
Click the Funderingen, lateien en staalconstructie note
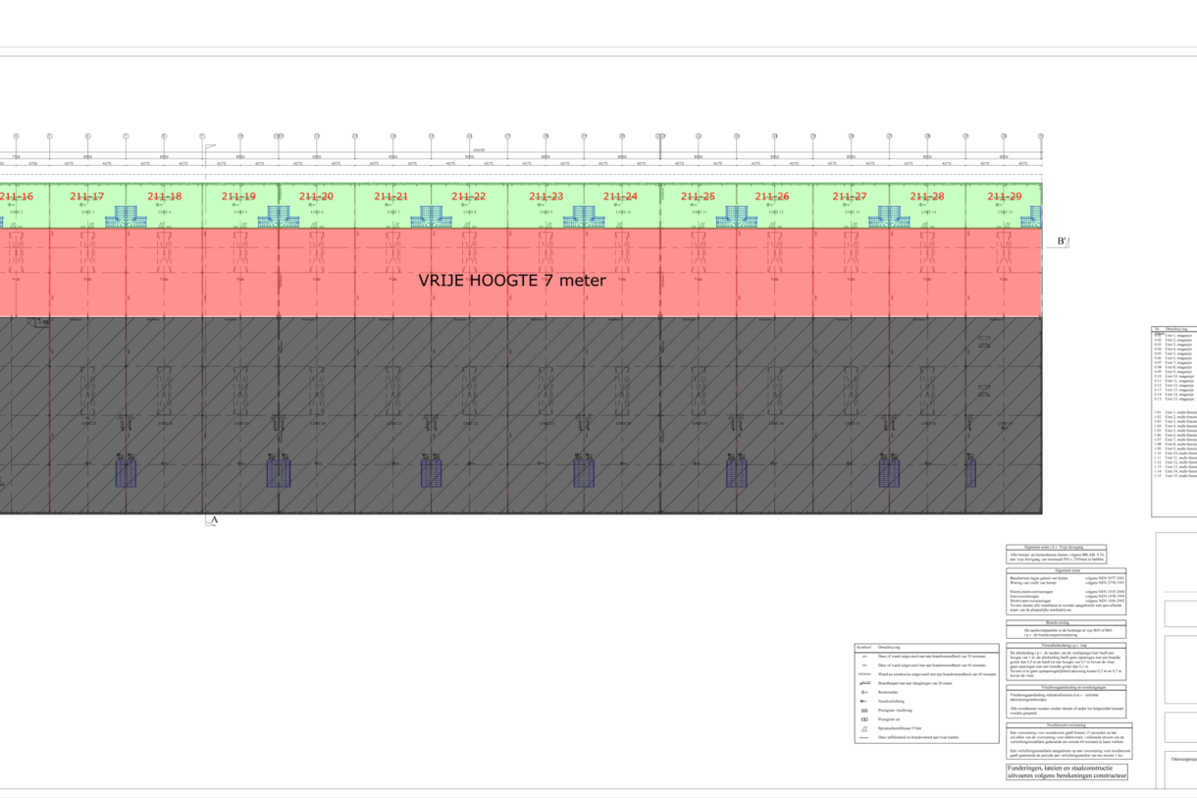pyautogui.click(x=1067, y=771)
